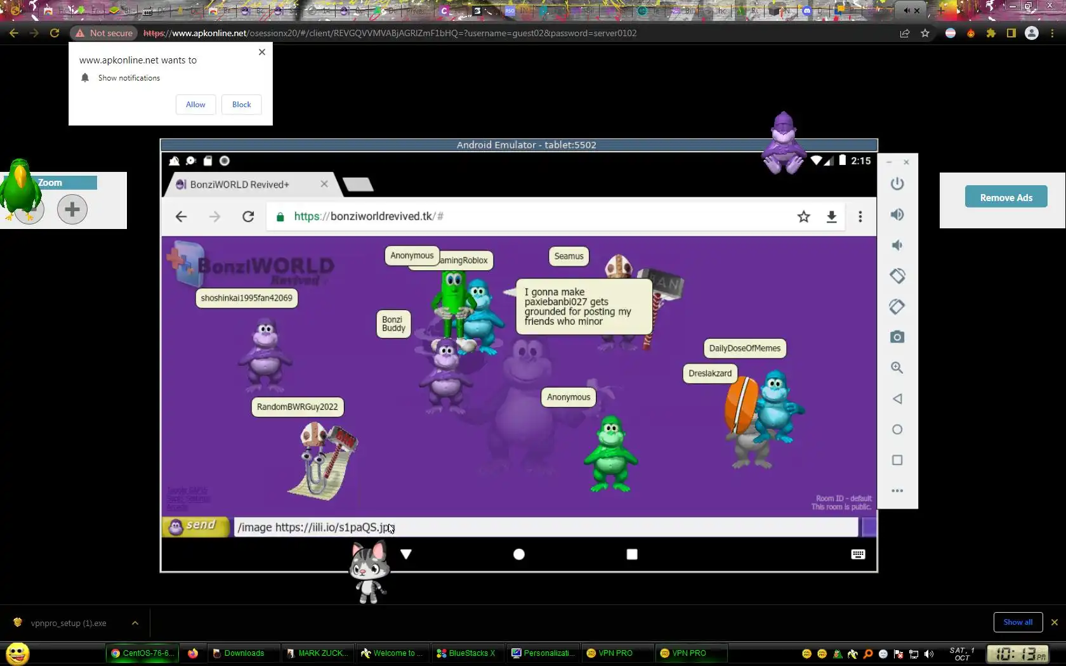
Task: Dismiss the notification permission popup
Action: [x=262, y=52]
